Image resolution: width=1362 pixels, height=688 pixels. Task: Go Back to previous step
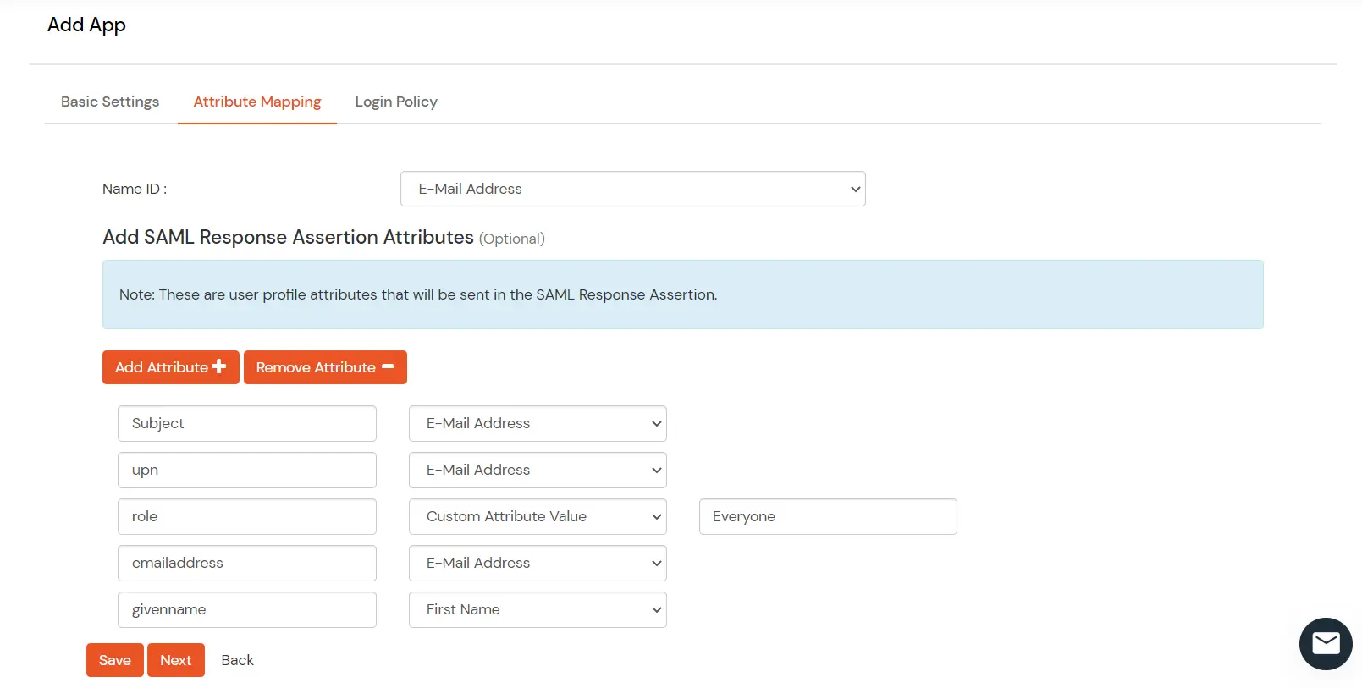237,660
